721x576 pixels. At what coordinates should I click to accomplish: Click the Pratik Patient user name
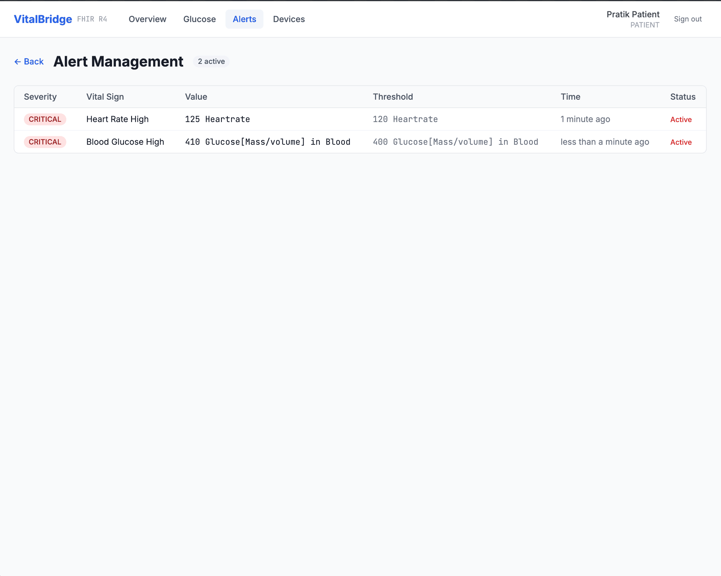coord(633,14)
